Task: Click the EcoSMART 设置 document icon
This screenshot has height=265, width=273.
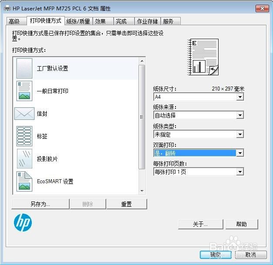Action: [24, 181]
